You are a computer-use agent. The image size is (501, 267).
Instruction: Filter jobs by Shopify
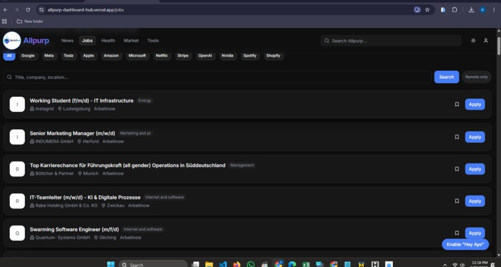pos(273,55)
